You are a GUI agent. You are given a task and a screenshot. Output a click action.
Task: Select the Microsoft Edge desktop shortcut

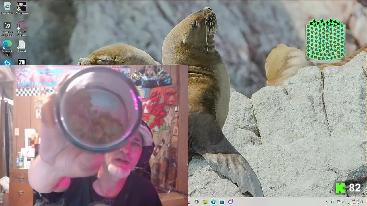[7, 47]
